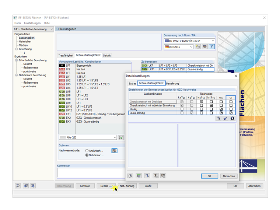Select Flächen in navigator tree
The height and width of the screenshot is (210, 280).
point(23,45)
